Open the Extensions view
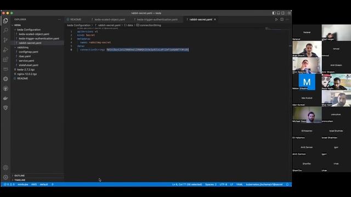 [5, 60]
